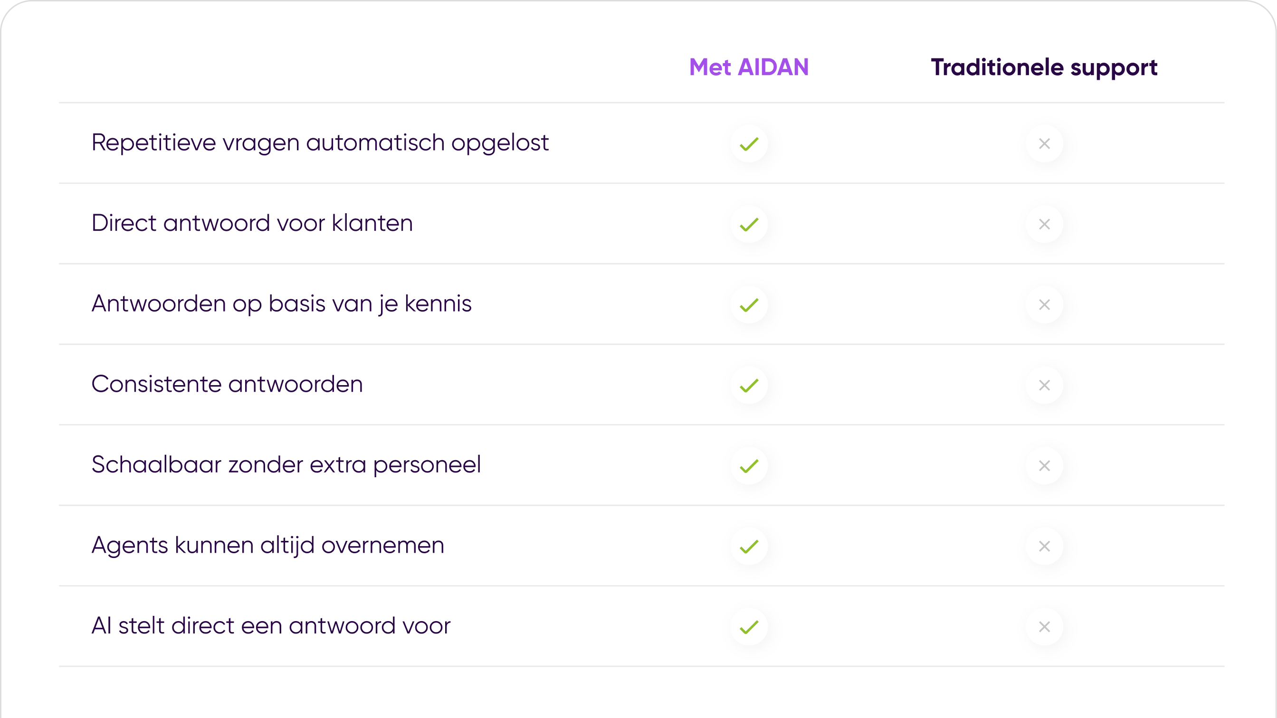Click checkmark beside Antwoorden op basis van kennis
Viewport: 1277px width, 718px height.
point(749,305)
